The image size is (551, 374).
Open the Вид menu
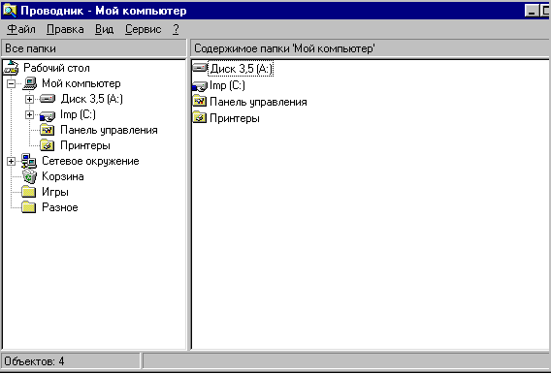point(104,29)
